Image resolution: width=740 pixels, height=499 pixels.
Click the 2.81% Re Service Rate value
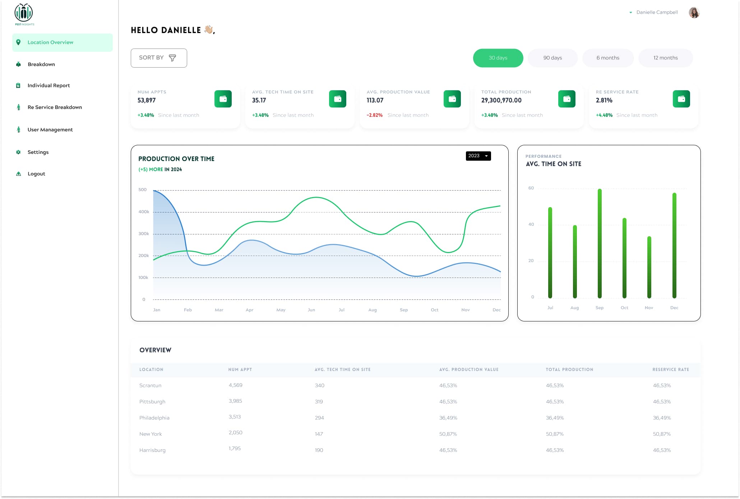604,100
